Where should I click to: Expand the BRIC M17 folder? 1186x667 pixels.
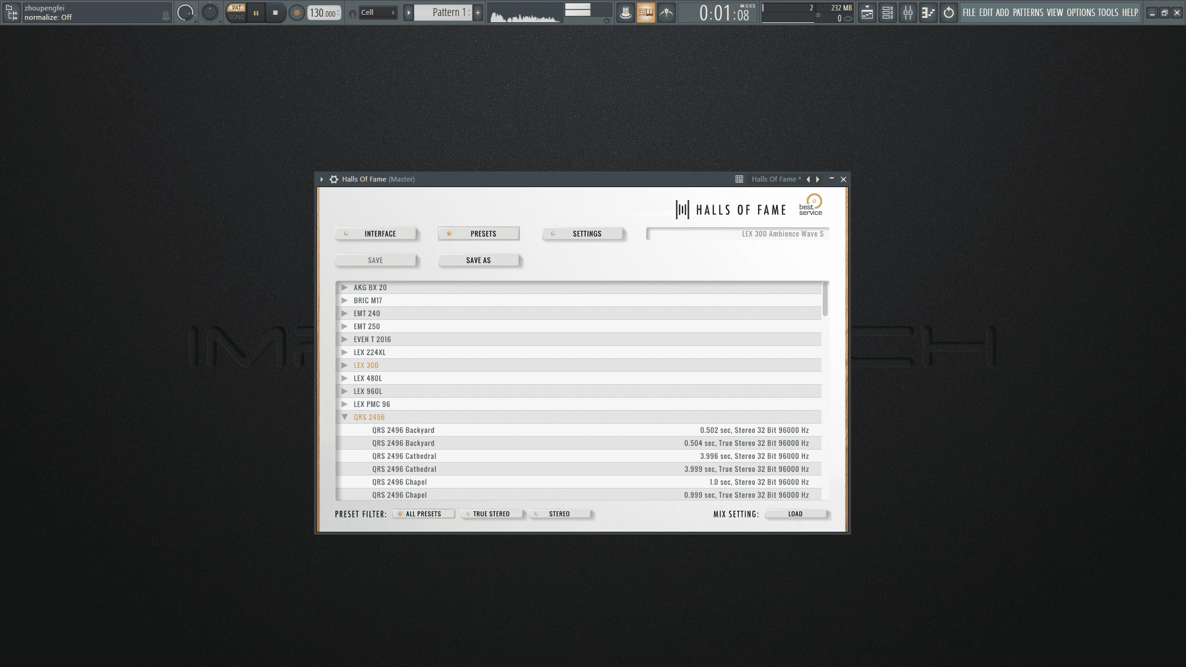tap(345, 300)
